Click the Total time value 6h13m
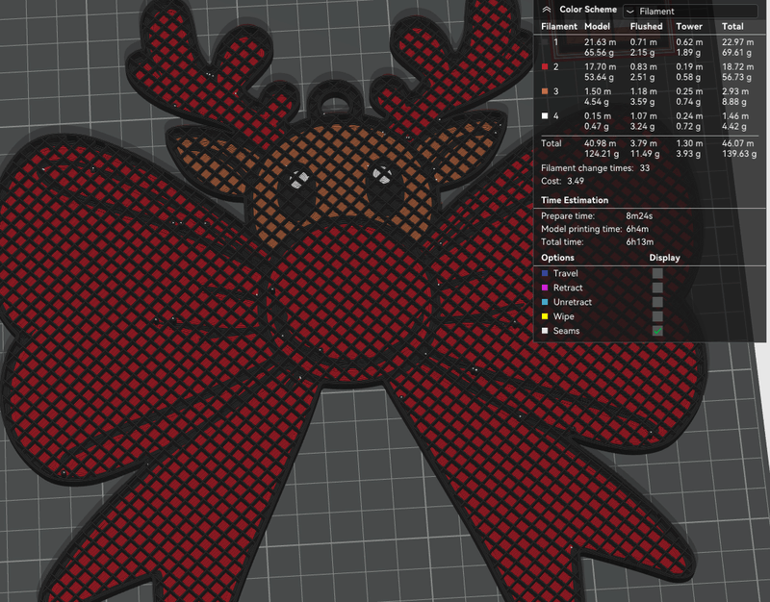 pyautogui.click(x=639, y=242)
